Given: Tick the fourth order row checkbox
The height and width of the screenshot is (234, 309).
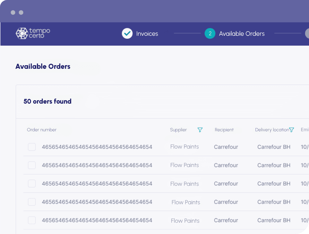Looking at the screenshot, I should [x=32, y=202].
